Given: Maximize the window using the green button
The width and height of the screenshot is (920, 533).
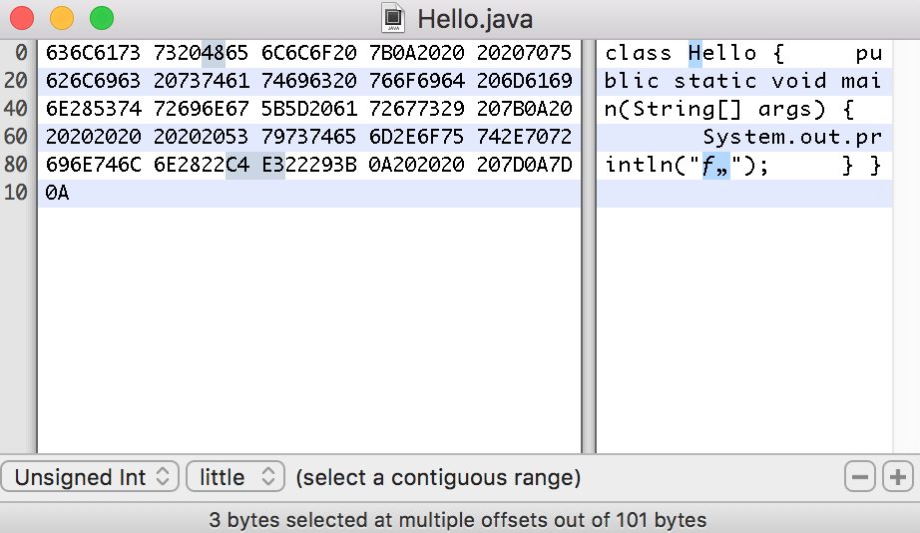Looking at the screenshot, I should [x=102, y=18].
